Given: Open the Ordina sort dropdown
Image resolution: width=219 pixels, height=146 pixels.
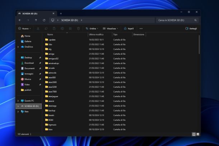Looking at the screenshot, I should pos(92,28).
